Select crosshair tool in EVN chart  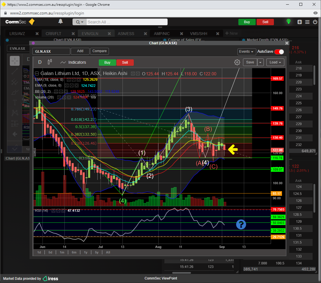pos(15,61)
